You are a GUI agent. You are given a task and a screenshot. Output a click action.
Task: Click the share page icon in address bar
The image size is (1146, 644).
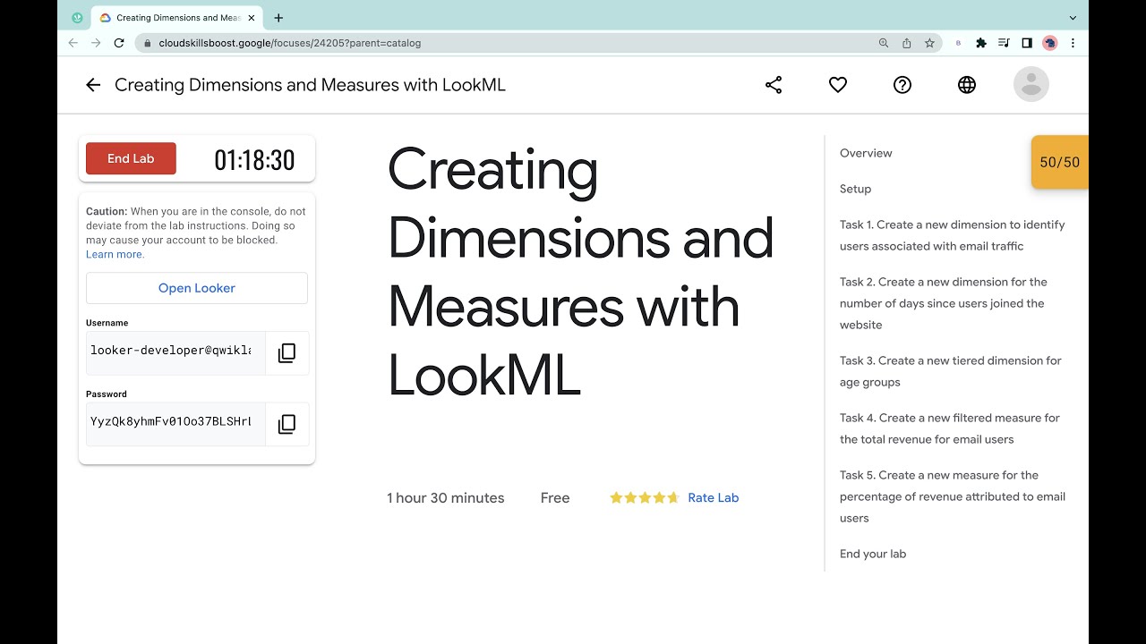pyautogui.click(x=907, y=43)
